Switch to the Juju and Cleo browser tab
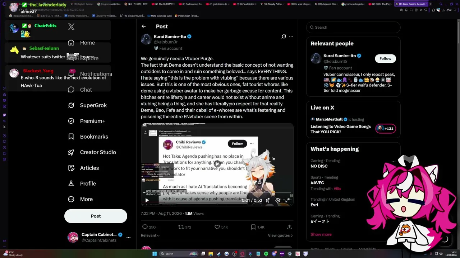Viewport: 460px width, 258px height. (x=327, y=4)
